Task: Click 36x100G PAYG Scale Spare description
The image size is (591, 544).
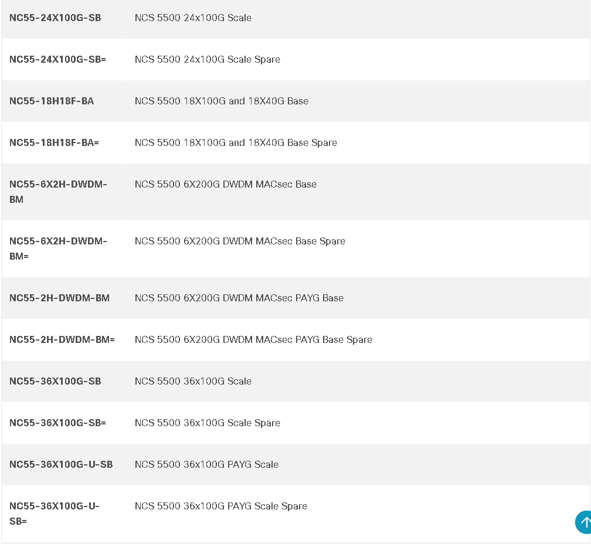Action: (x=220, y=506)
